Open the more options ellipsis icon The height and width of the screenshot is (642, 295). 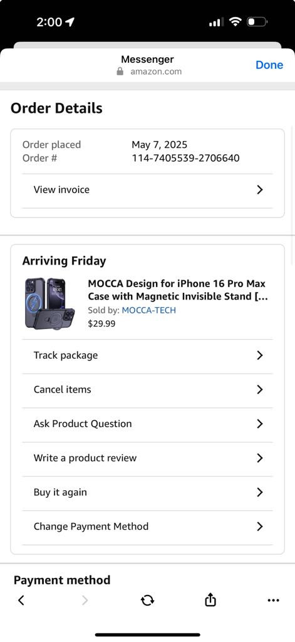pyautogui.click(x=273, y=600)
